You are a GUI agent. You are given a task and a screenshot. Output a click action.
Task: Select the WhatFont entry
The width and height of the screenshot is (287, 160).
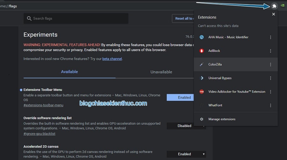click(x=236, y=105)
